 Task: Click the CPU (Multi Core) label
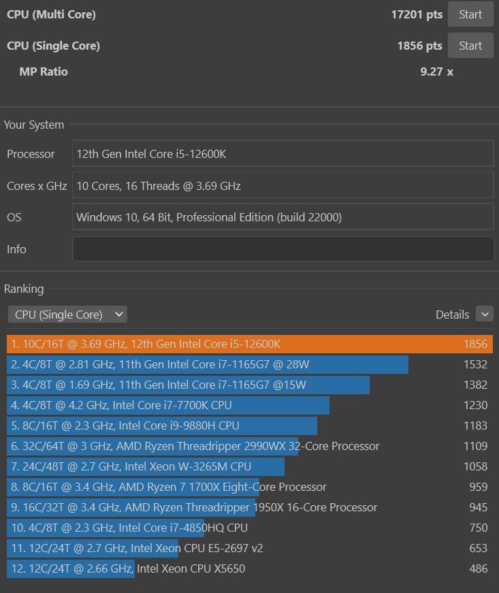click(x=52, y=14)
